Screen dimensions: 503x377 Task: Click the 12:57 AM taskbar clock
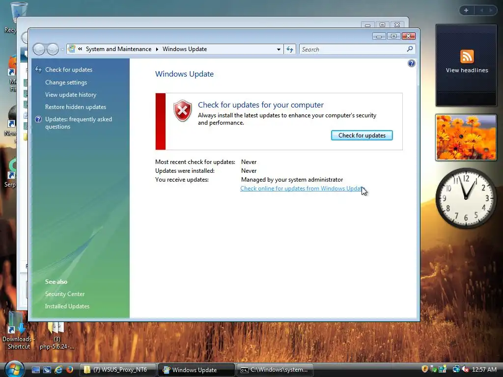(484, 369)
